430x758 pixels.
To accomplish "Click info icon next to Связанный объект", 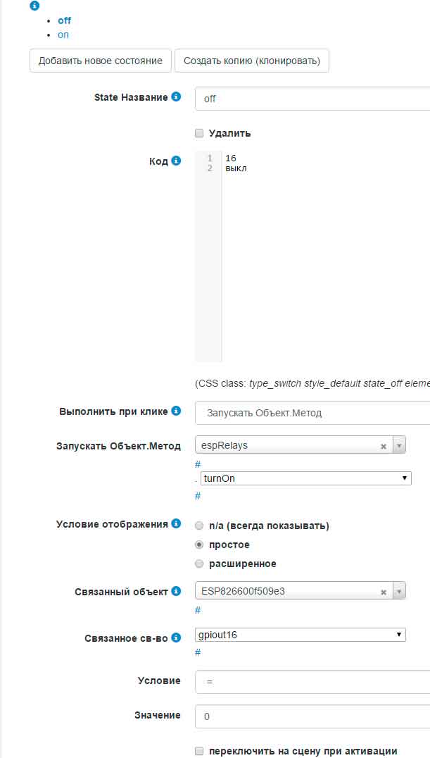I will point(176,592).
